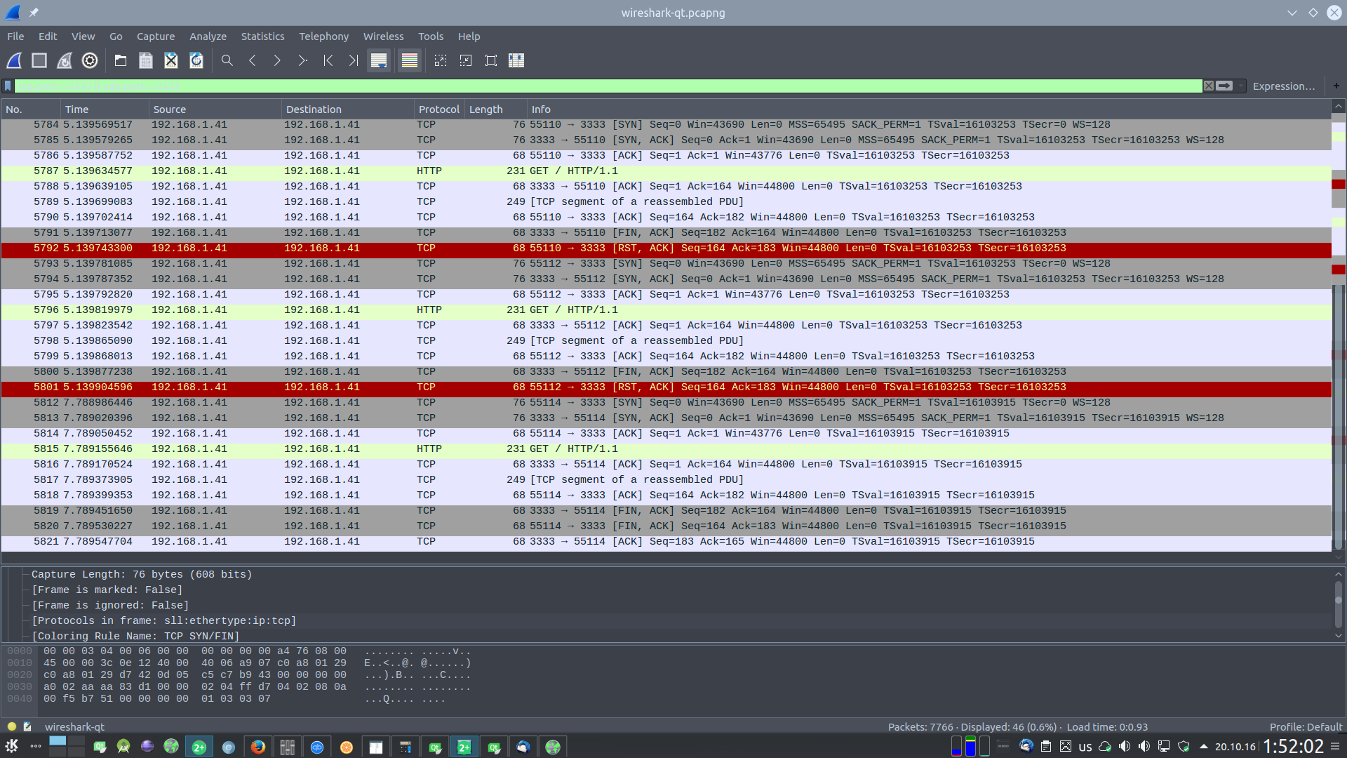Screen dimensions: 1347x758
Task: Open the Statistics menu
Action: tap(262, 36)
